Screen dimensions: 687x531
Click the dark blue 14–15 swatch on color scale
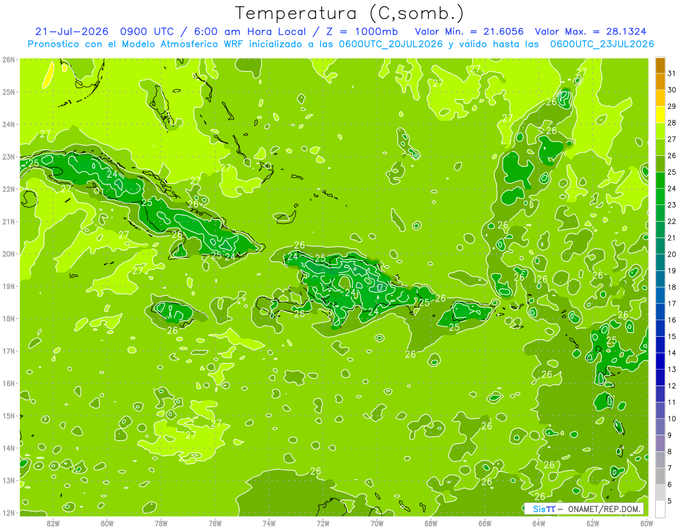pyautogui.click(x=660, y=345)
